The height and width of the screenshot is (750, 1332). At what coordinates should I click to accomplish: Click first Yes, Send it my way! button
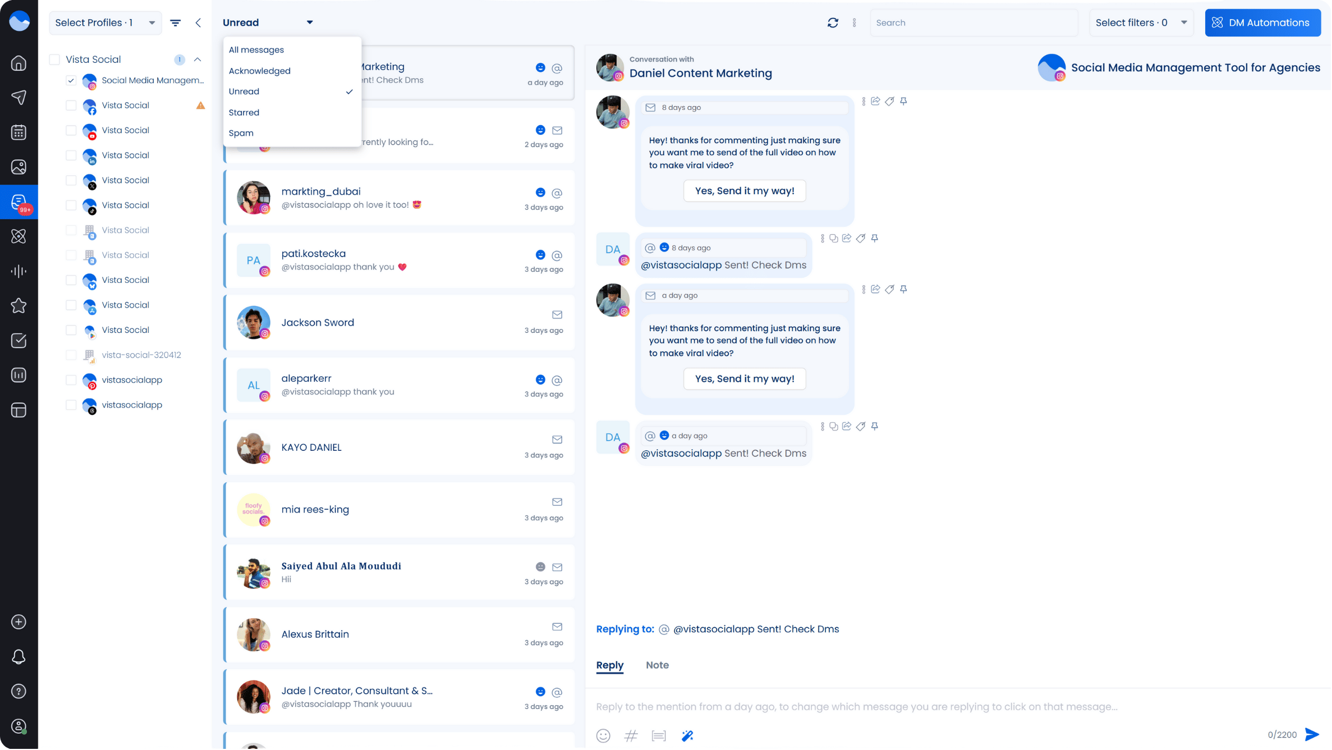744,191
